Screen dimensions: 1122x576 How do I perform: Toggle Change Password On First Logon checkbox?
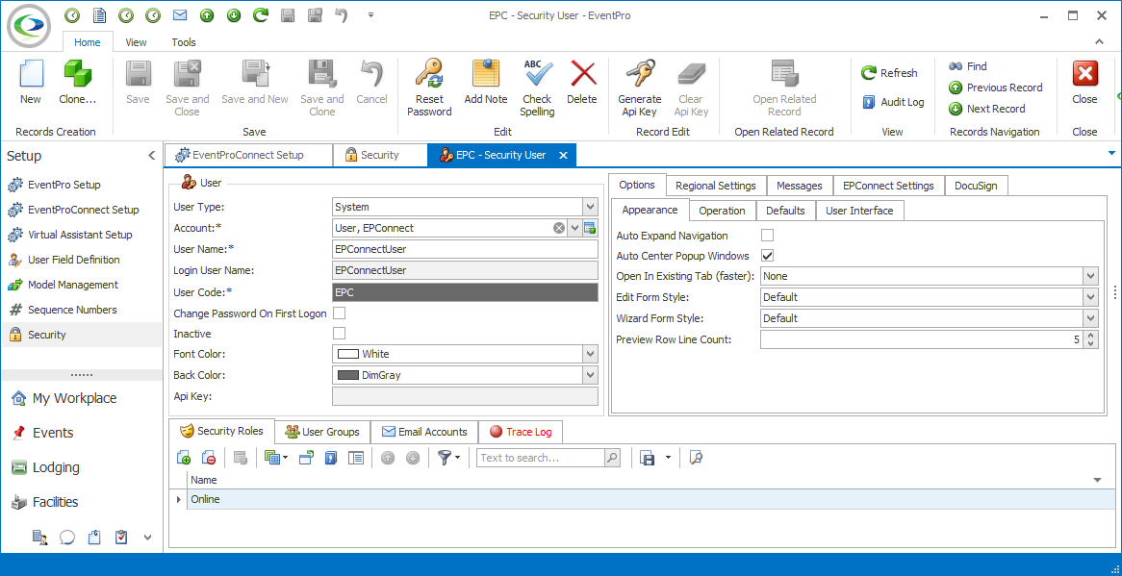pos(339,313)
